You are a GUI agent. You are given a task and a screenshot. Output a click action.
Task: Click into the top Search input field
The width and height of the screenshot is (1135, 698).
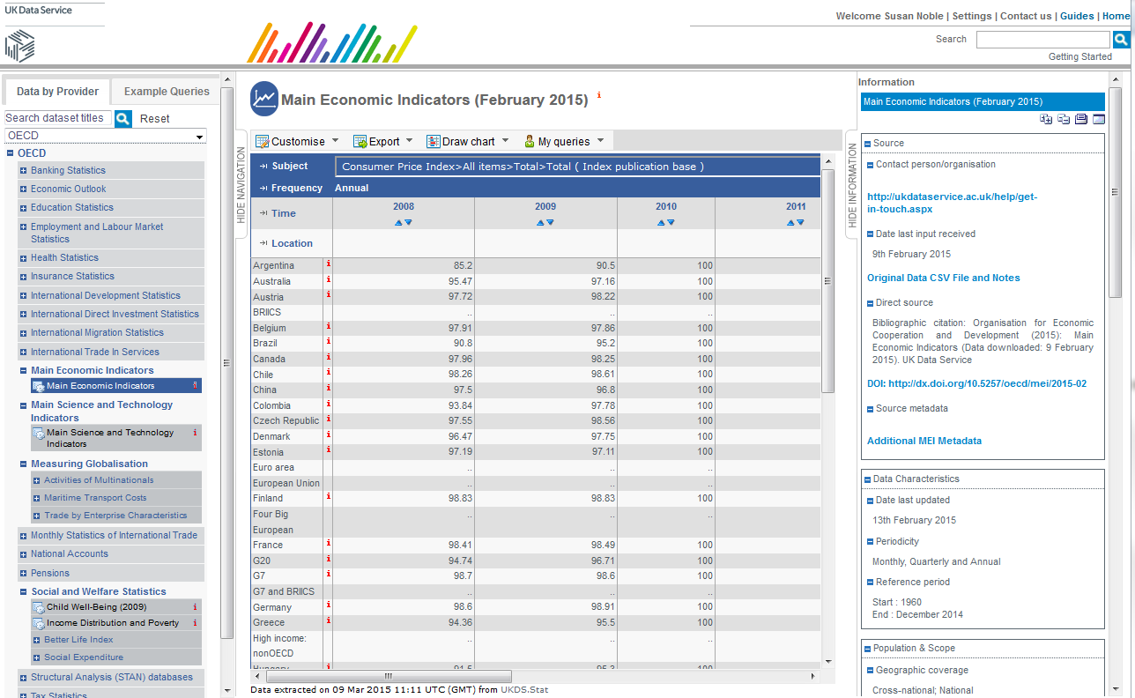(1043, 40)
